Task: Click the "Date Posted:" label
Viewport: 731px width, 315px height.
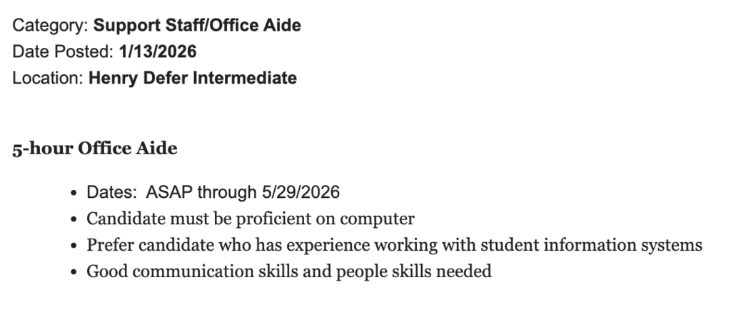Action: click(x=60, y=51)
